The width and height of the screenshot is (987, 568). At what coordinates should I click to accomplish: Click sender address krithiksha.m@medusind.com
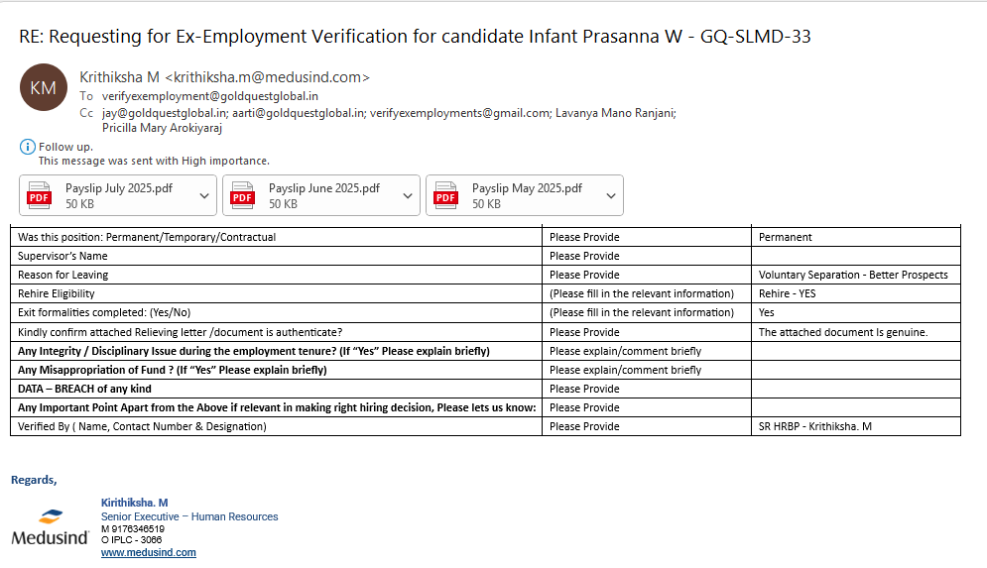pos(268,77)
